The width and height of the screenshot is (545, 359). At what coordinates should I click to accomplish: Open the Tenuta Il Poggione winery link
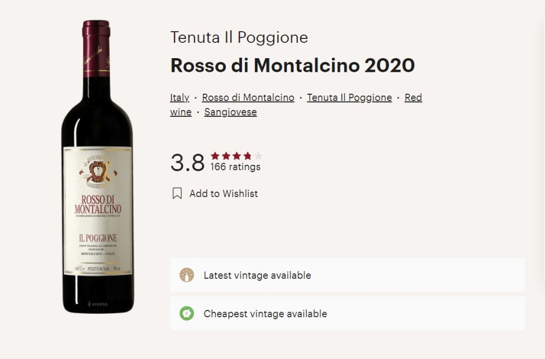point(349,98)
